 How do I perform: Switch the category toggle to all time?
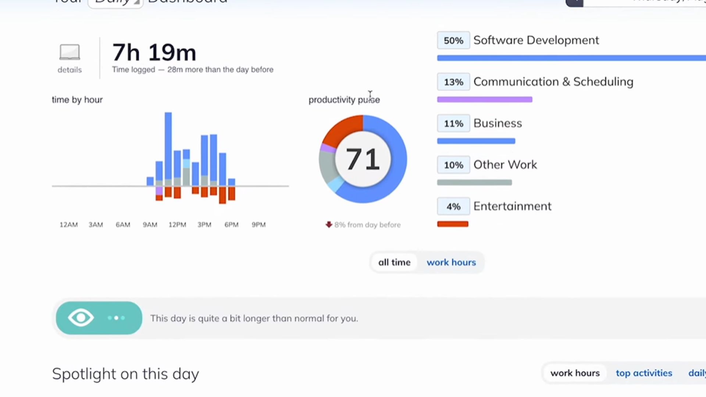click(x=394, y=262)
